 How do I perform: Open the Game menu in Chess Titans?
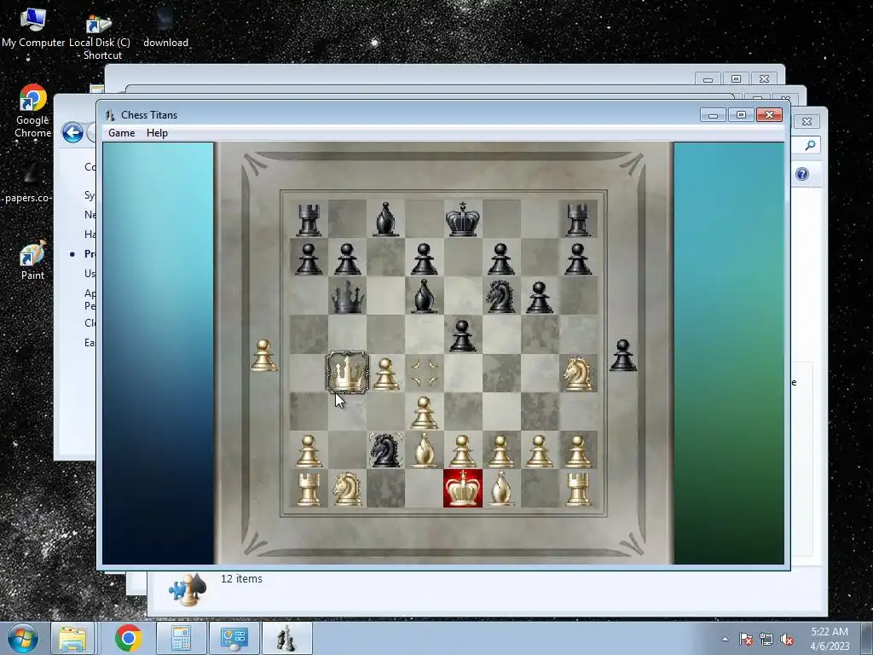(x=121, y=133)
